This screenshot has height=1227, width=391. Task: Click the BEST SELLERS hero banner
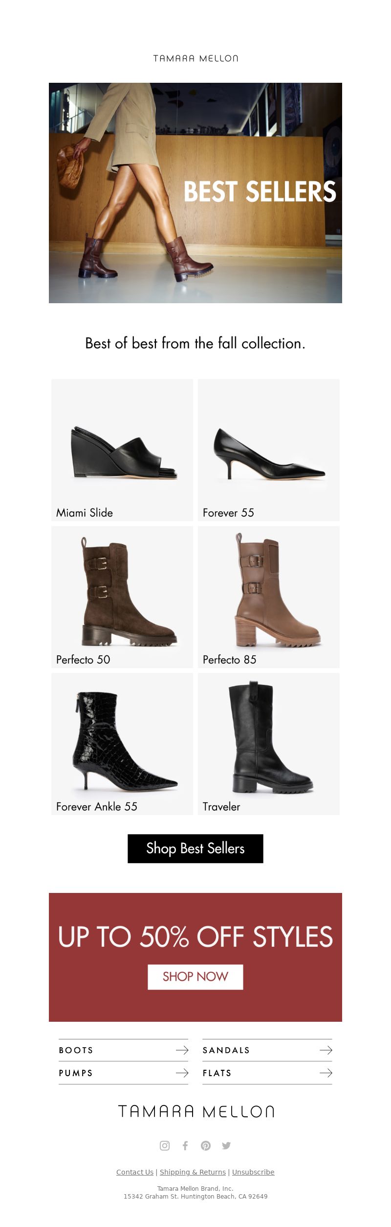[x=195, y=193]
